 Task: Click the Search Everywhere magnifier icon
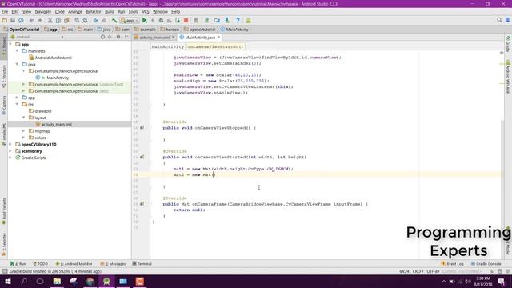[x=499, y=20]
